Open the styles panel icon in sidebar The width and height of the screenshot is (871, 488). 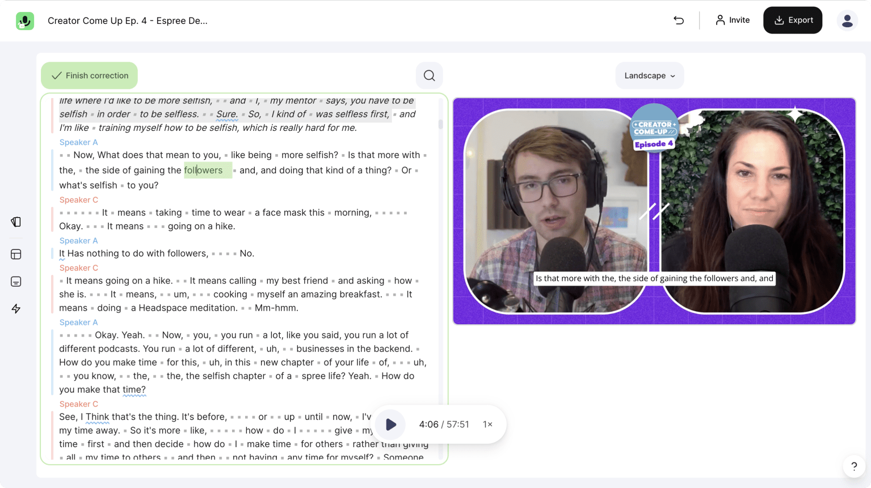click(16, 222)
